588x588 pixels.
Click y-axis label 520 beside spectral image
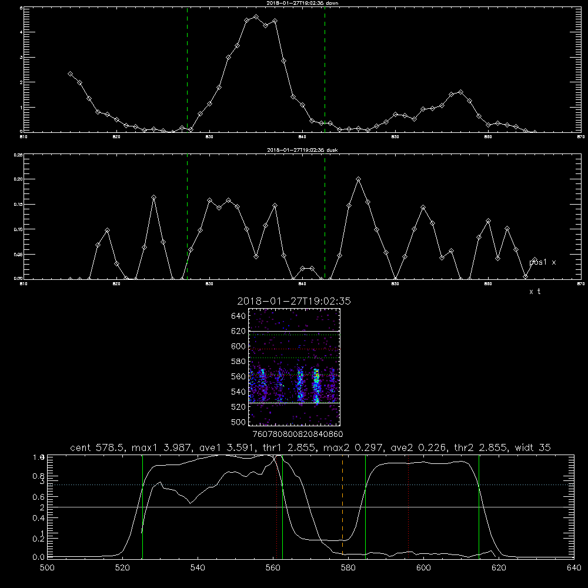239,407
